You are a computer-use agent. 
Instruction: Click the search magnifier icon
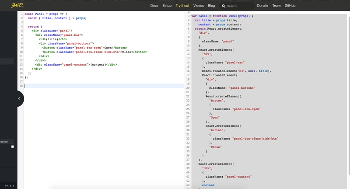click(224, 6)
